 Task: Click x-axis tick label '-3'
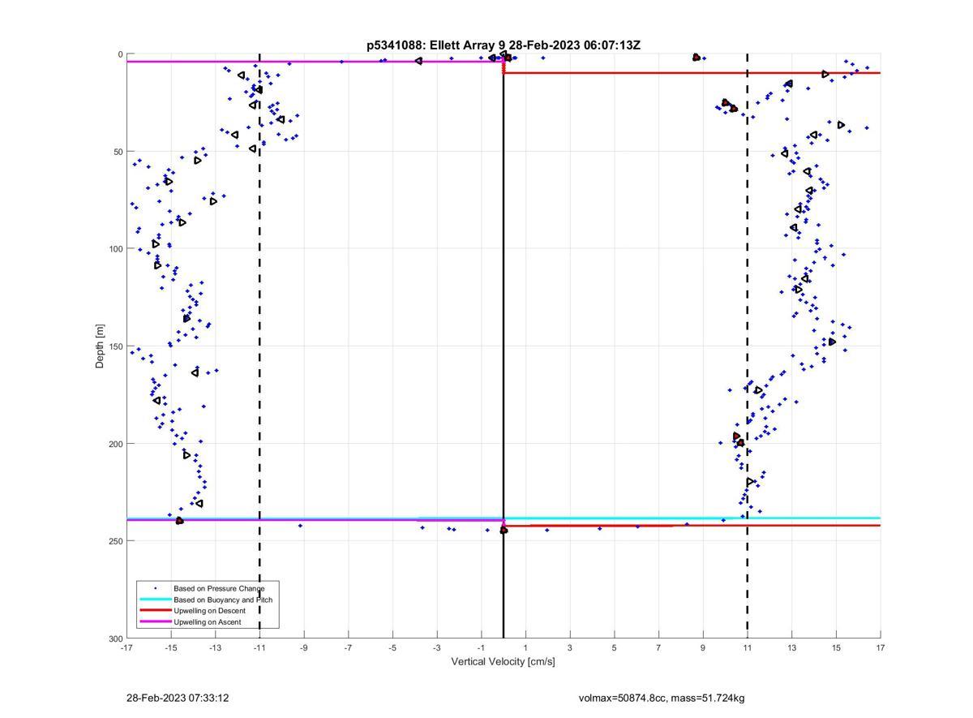(437, 647)
